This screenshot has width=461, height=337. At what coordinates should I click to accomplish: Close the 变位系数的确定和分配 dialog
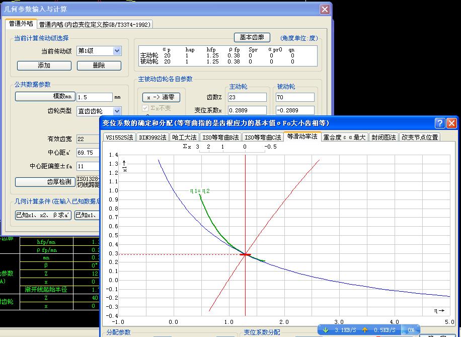tap(451, 123)
